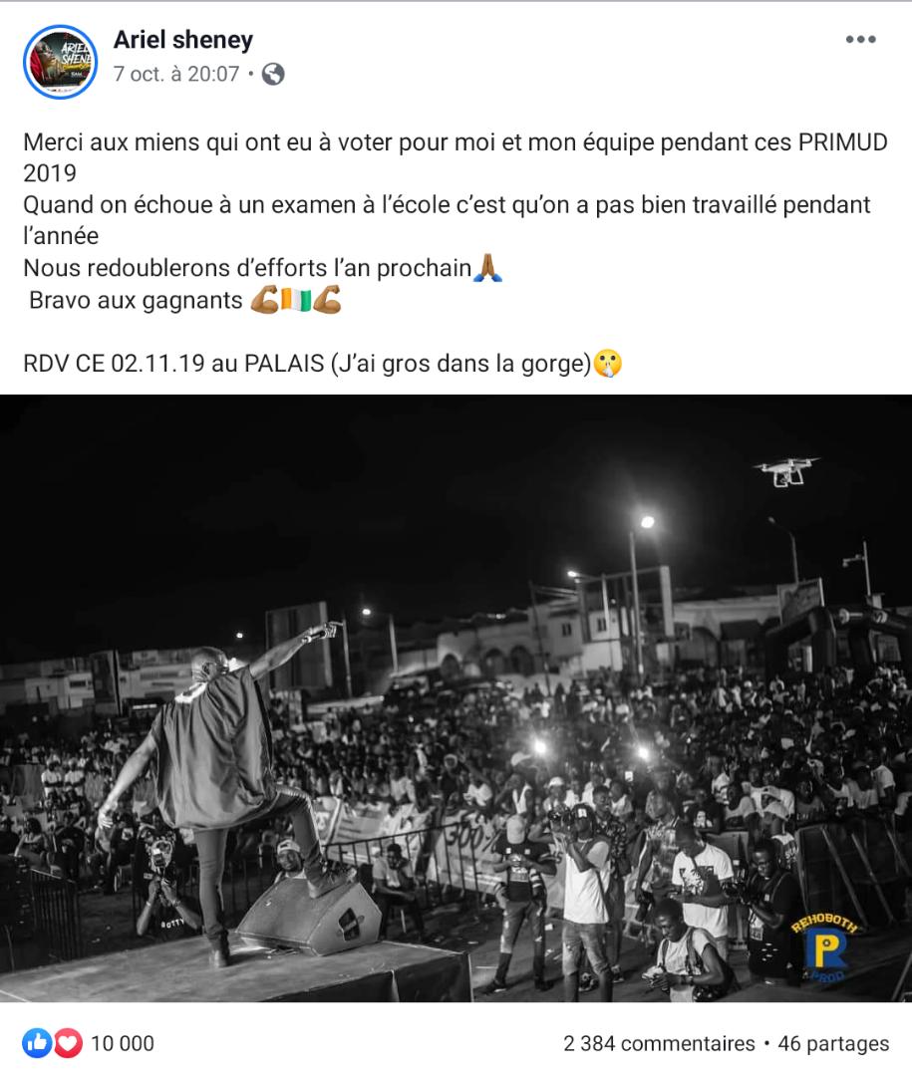View the 10 000 reactions count
Image resolution: width=912 pixels, height=1076 pixels.
123,1043
